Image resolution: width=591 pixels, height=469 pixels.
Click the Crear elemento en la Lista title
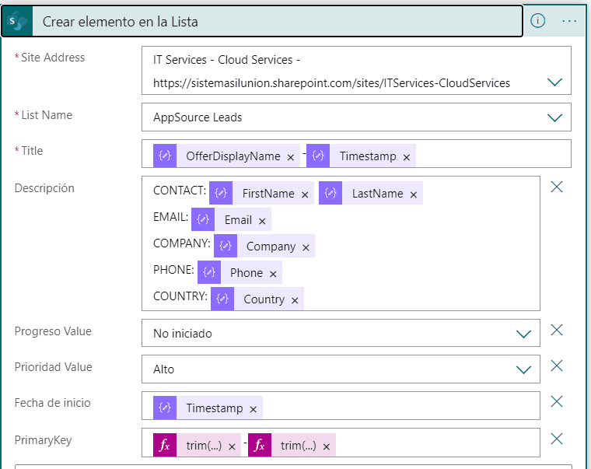[x=121, y=22]
